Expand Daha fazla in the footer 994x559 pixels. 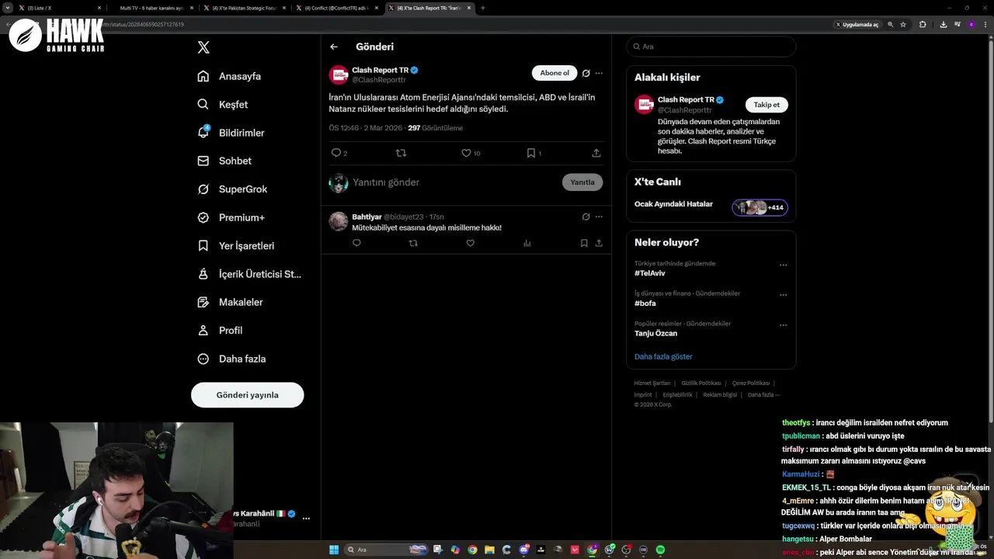pos(763,394)
